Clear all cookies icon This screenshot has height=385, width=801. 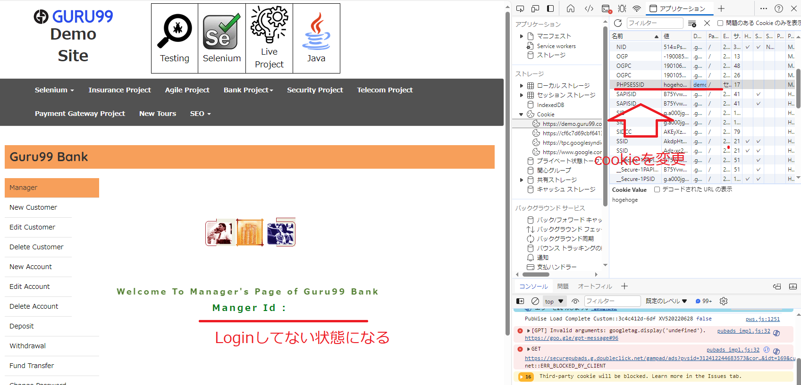(x=692, y=23)
